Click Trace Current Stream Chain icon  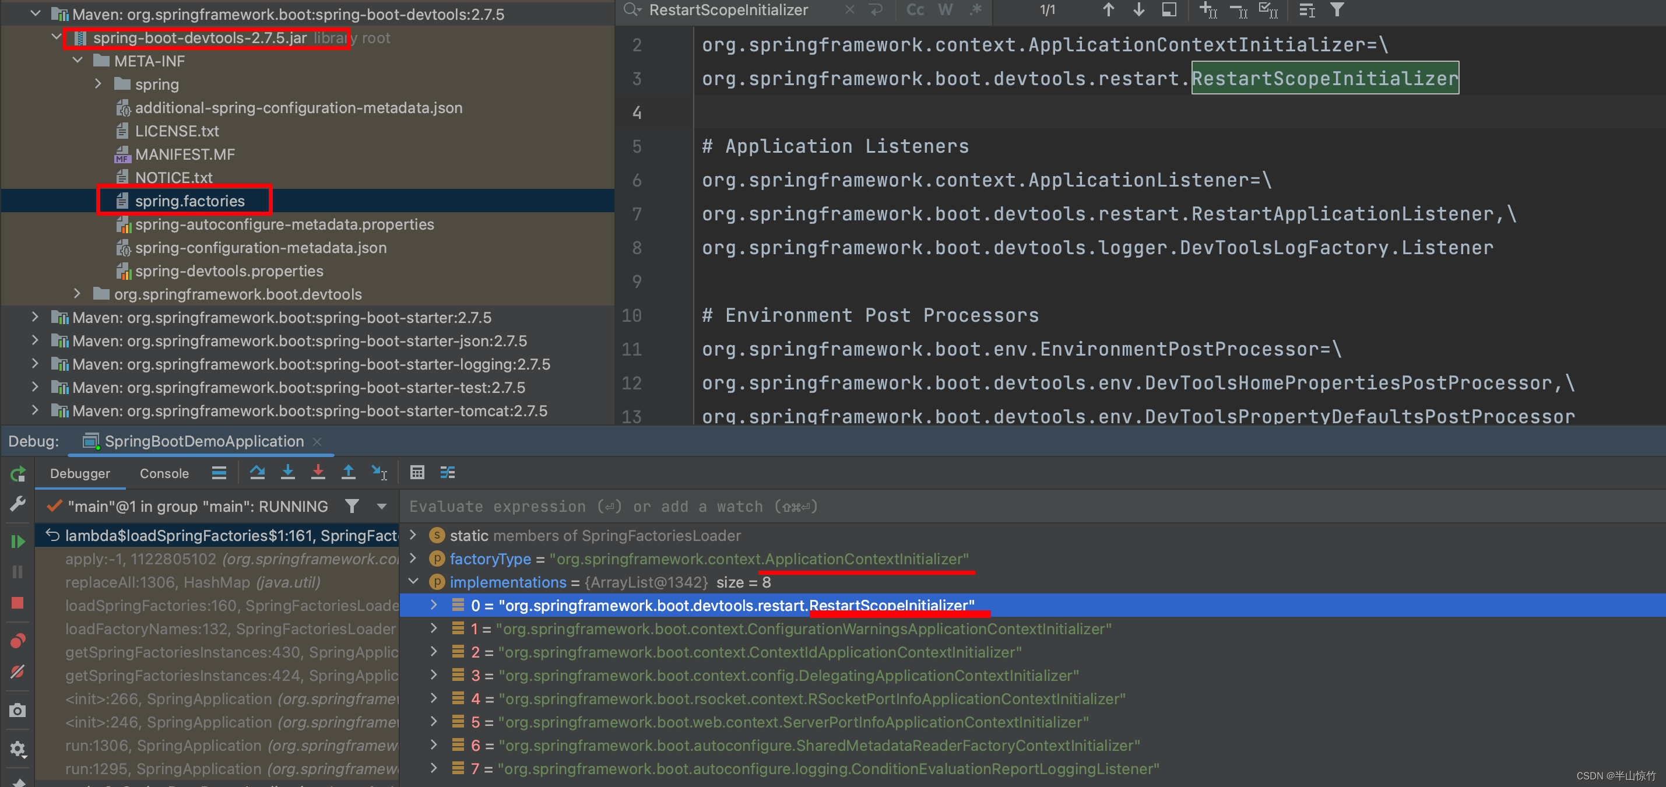(x=448, y=473)
